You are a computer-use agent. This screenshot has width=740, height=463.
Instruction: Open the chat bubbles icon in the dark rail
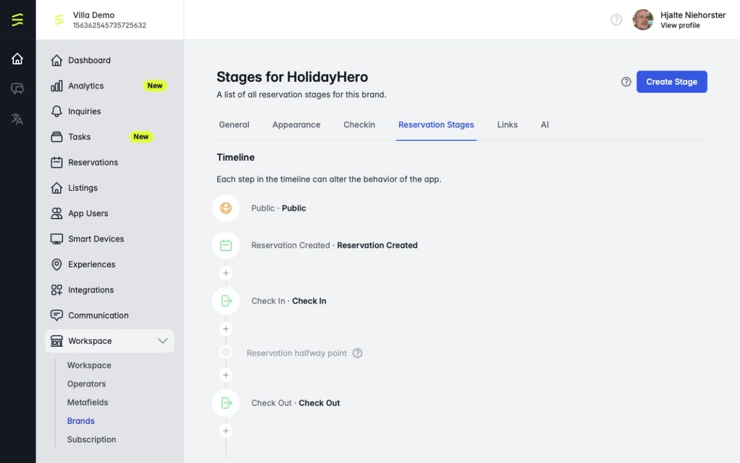pos(17,89)
